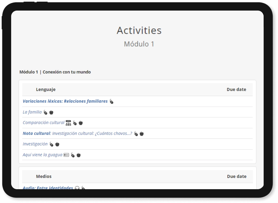Click the discussion icon beside Comparación cultural

tap(68, 123)
